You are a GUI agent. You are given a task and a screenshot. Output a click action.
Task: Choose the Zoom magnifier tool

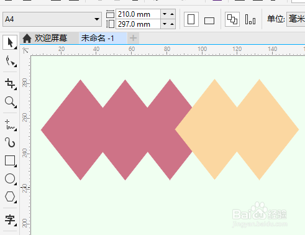click(10, 102)
